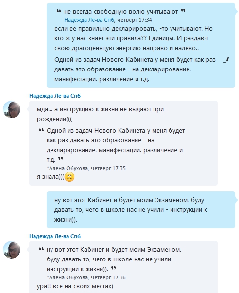239x293 pixels.
Task: Click opening quote mark before 'ну вот этот Кабинет' quote
Action: pyautogui.click(x=41, y=249)
